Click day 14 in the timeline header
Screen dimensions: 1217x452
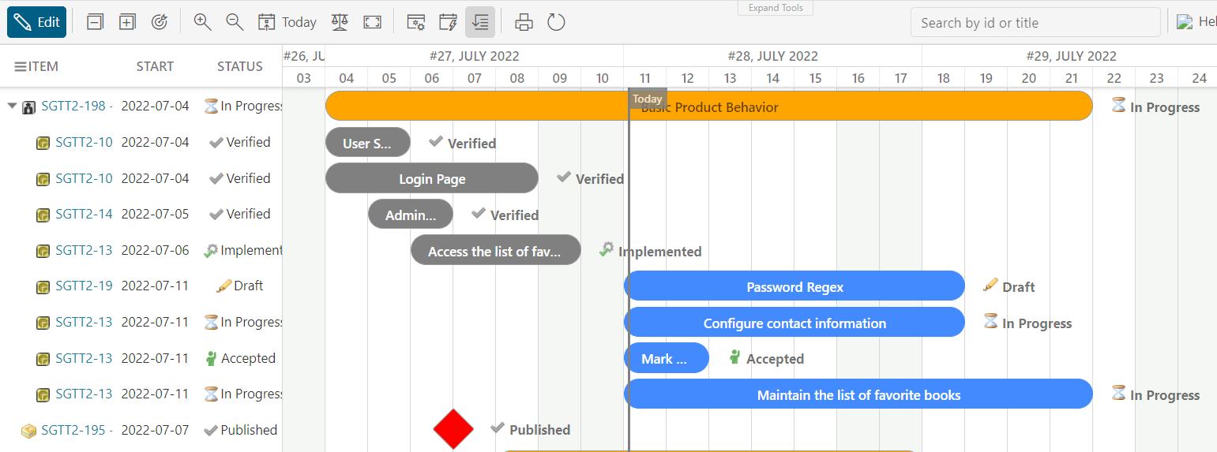tap(772, 78)
